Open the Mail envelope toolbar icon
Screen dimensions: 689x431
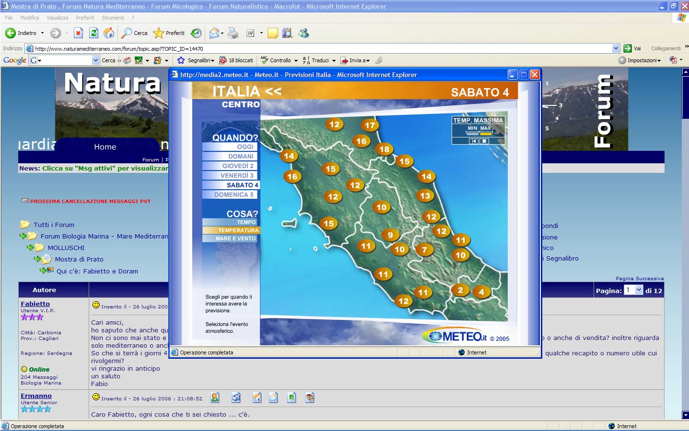pos(214,33)
